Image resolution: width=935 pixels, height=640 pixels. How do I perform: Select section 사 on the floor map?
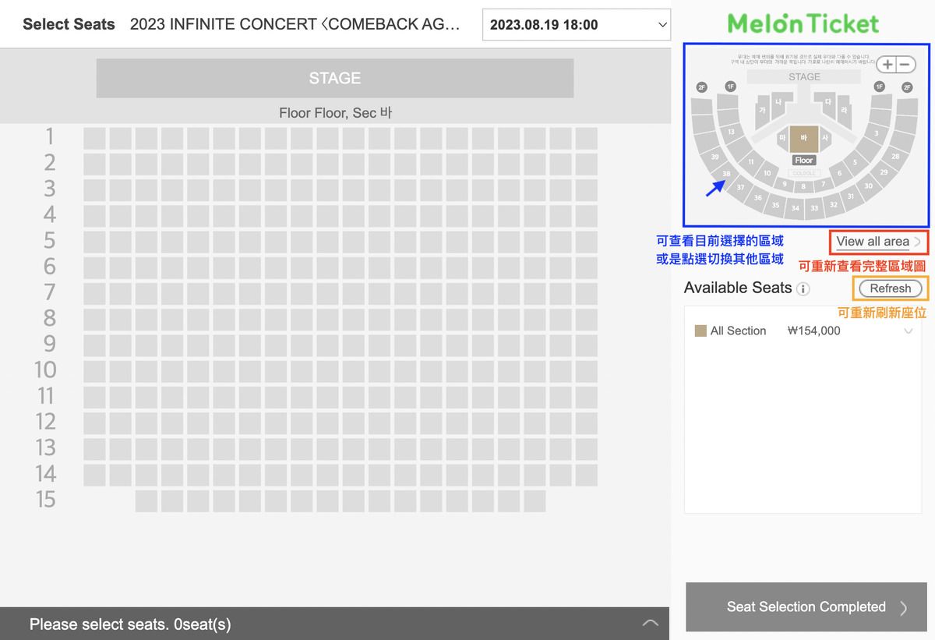825,137
